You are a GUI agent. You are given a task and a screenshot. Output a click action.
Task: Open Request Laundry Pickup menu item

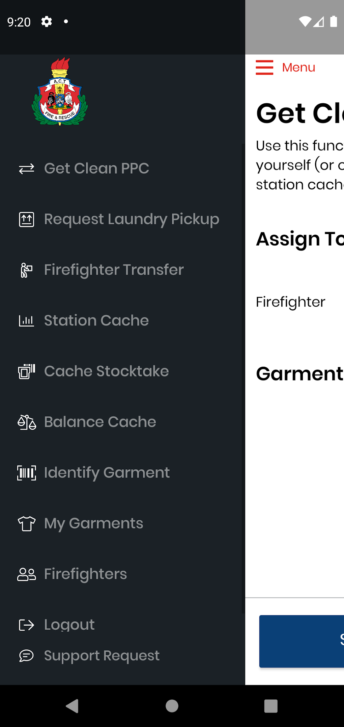pyautogui.click(x=132, y=219)
